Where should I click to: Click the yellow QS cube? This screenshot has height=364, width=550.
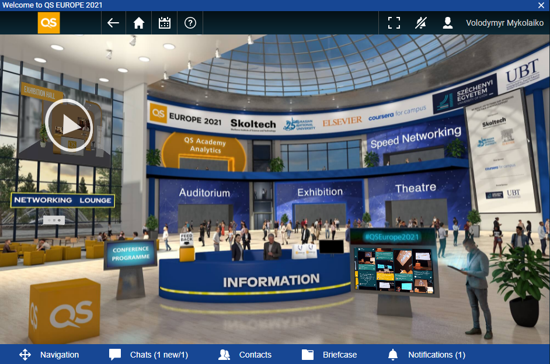coord(65,311)
